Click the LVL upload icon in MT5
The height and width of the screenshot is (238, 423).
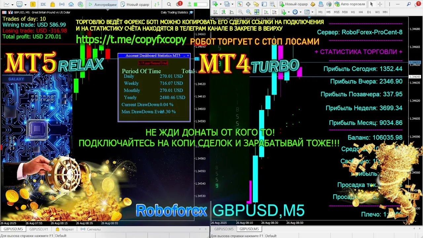point(189,4)
